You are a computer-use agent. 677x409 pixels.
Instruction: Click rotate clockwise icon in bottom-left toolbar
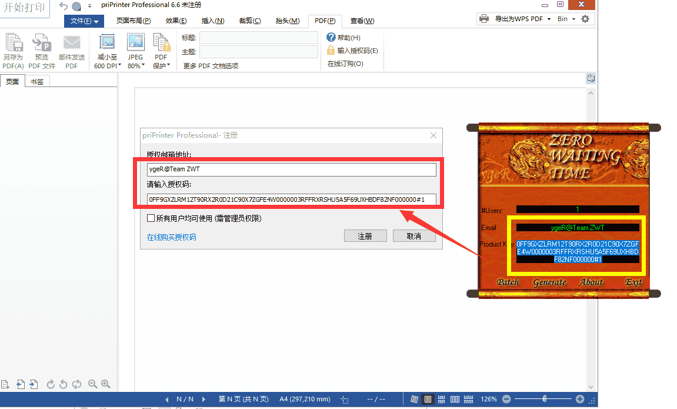(51, 384)
